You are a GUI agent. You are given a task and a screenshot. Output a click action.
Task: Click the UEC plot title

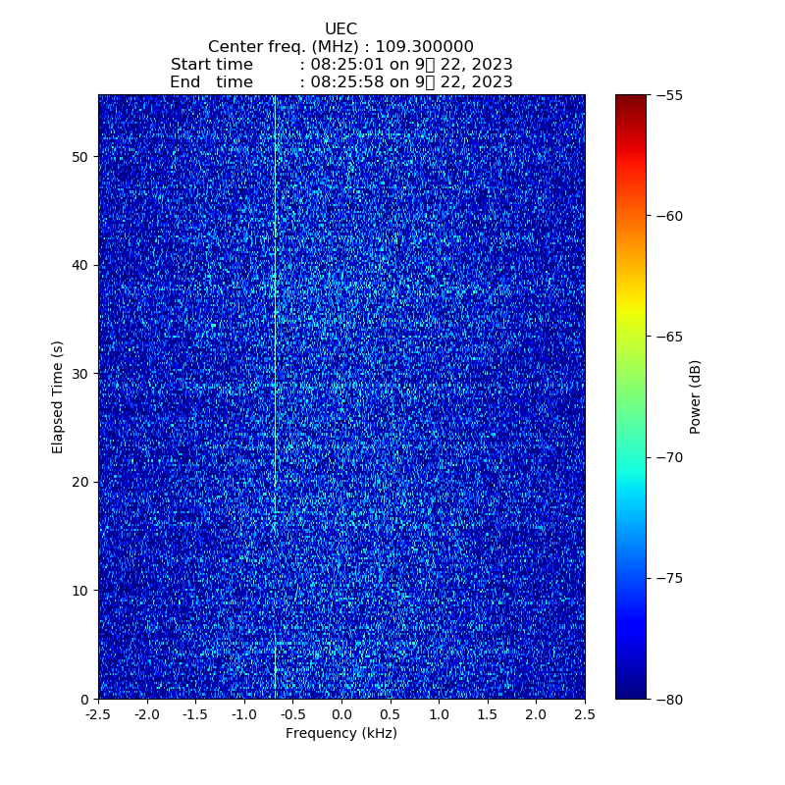340,29
